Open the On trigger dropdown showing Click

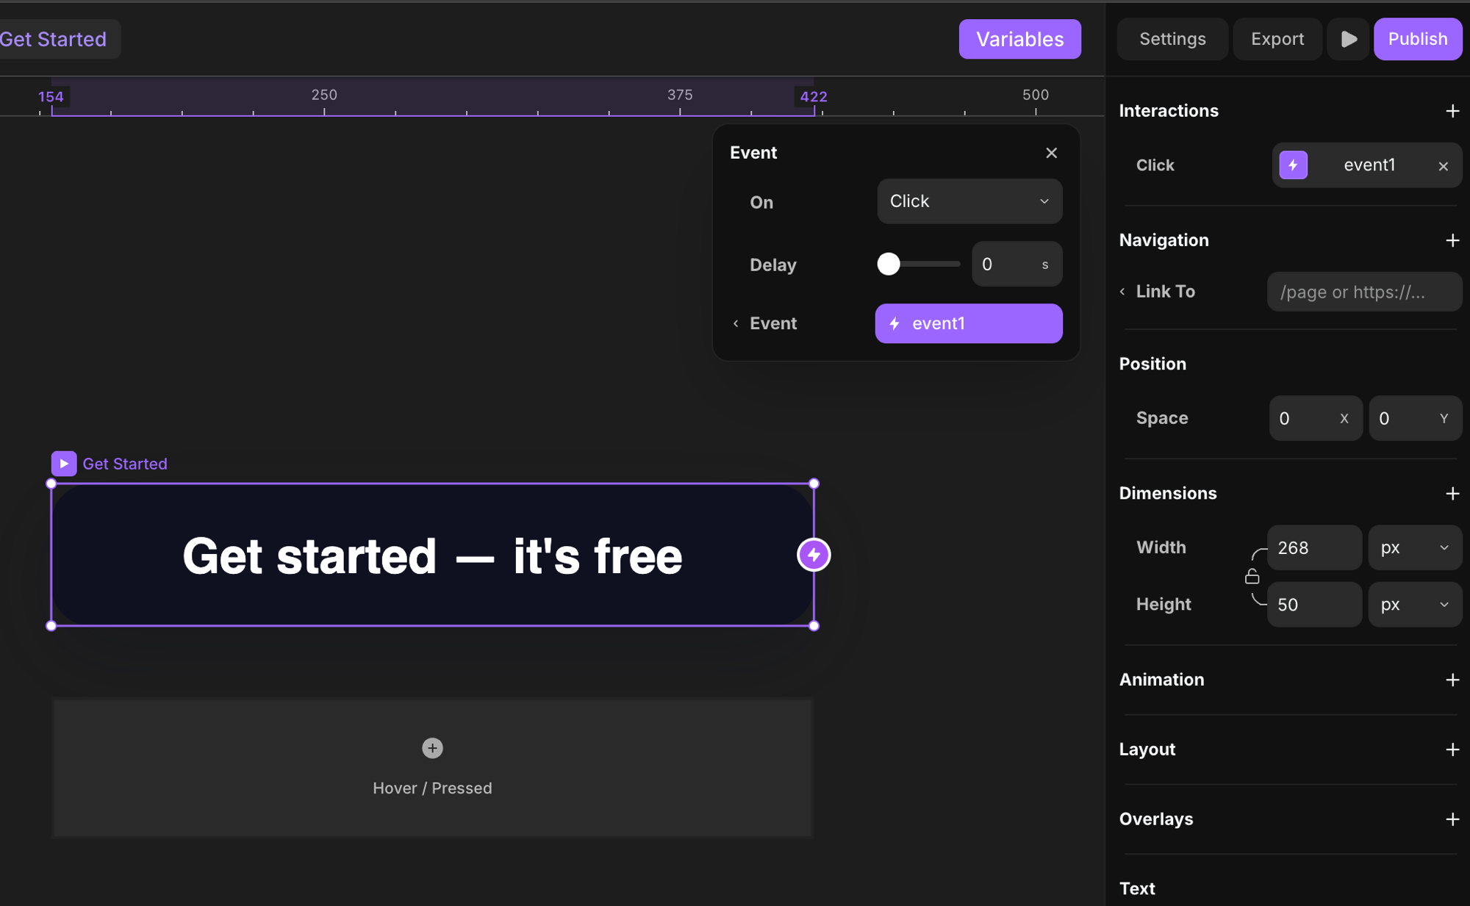(x=969, y=201)
